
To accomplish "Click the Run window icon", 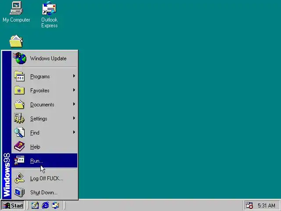I will (19, 160).
